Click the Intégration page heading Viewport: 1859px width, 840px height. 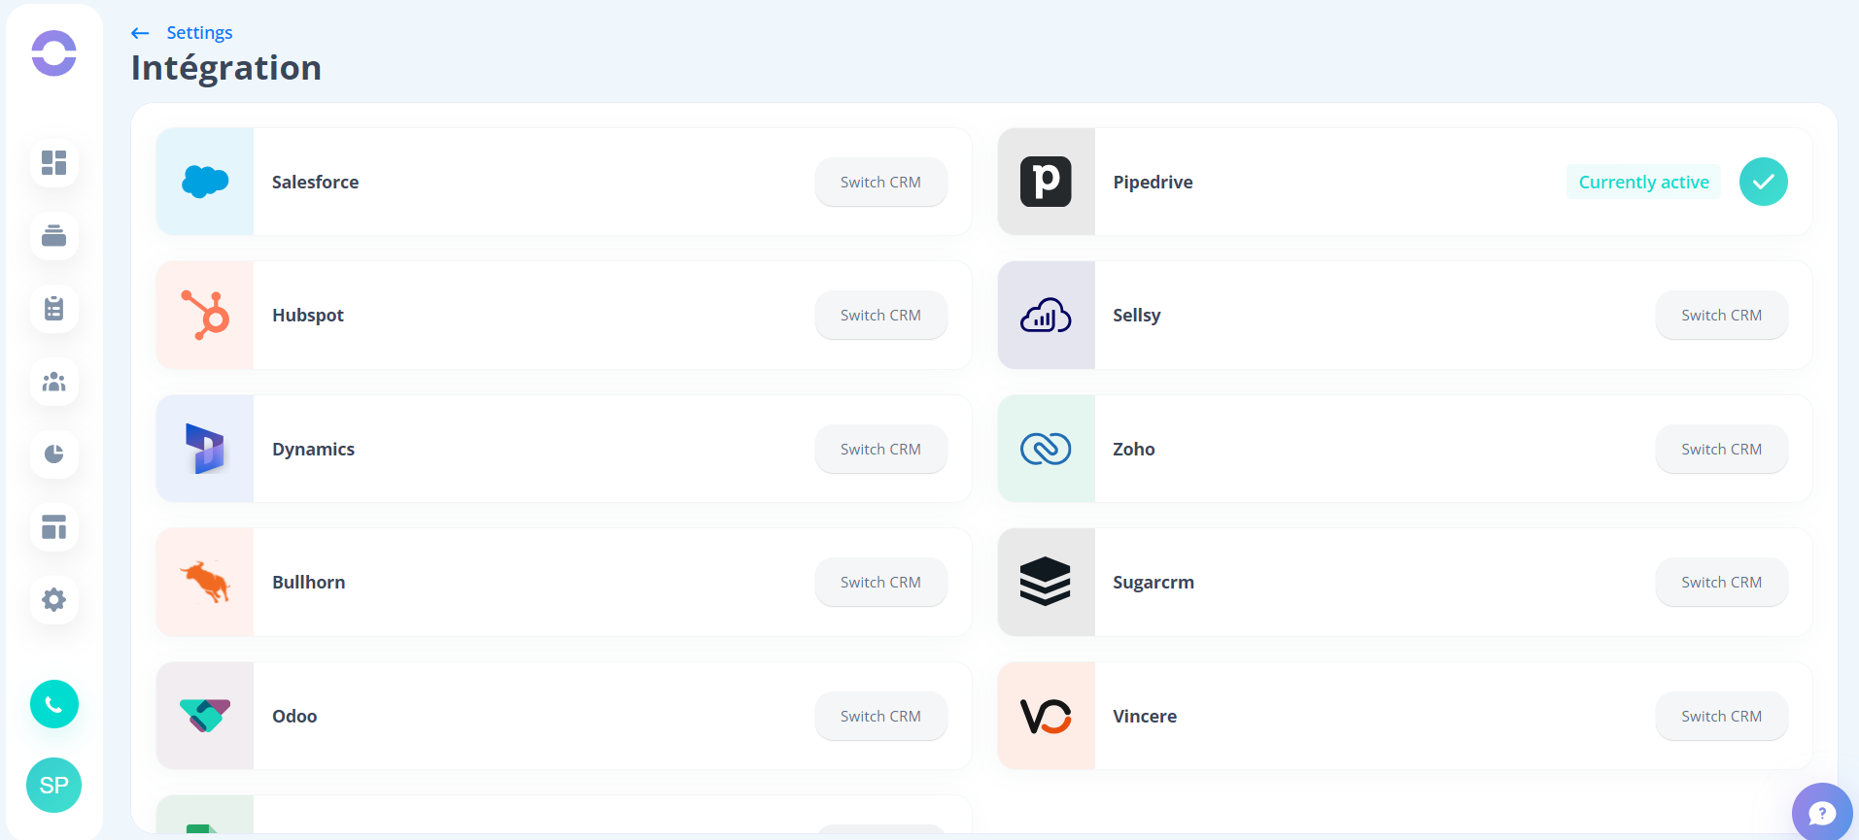(225, 68)
